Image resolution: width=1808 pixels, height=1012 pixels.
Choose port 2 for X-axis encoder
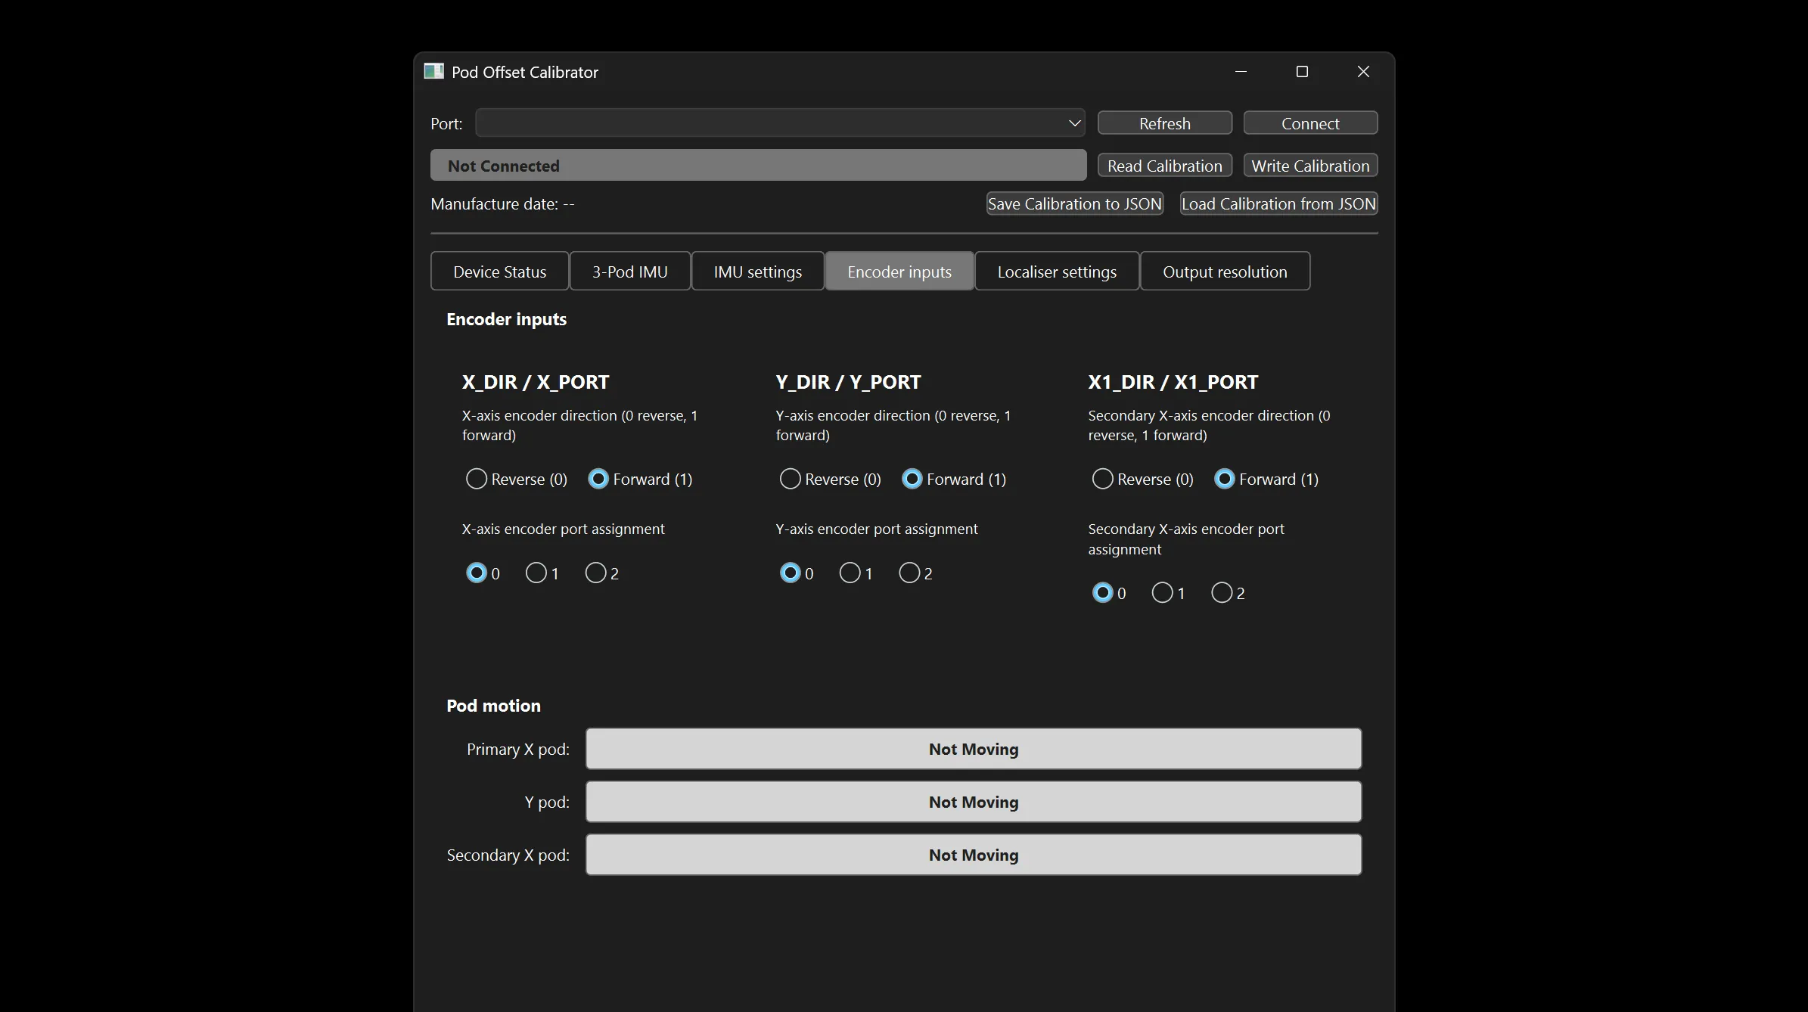[602, 573]
